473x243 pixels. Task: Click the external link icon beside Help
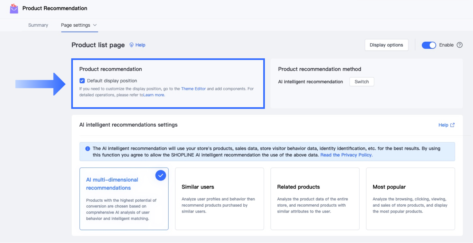tap(452, 125)
